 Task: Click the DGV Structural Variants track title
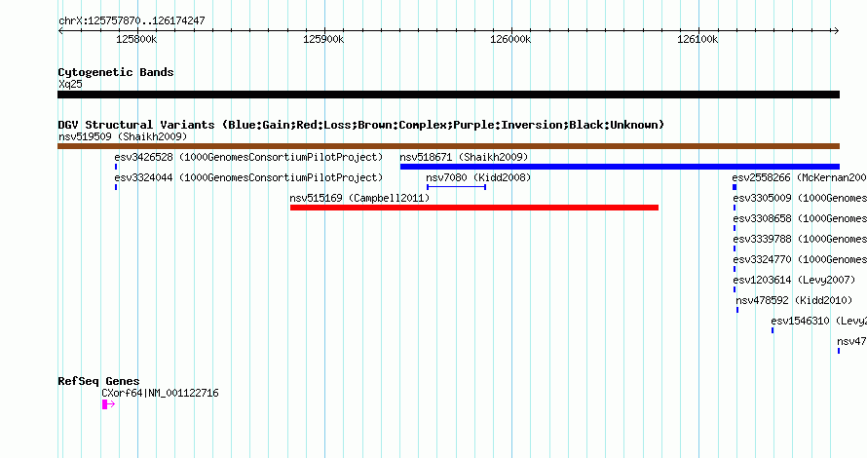click(360, 125)
